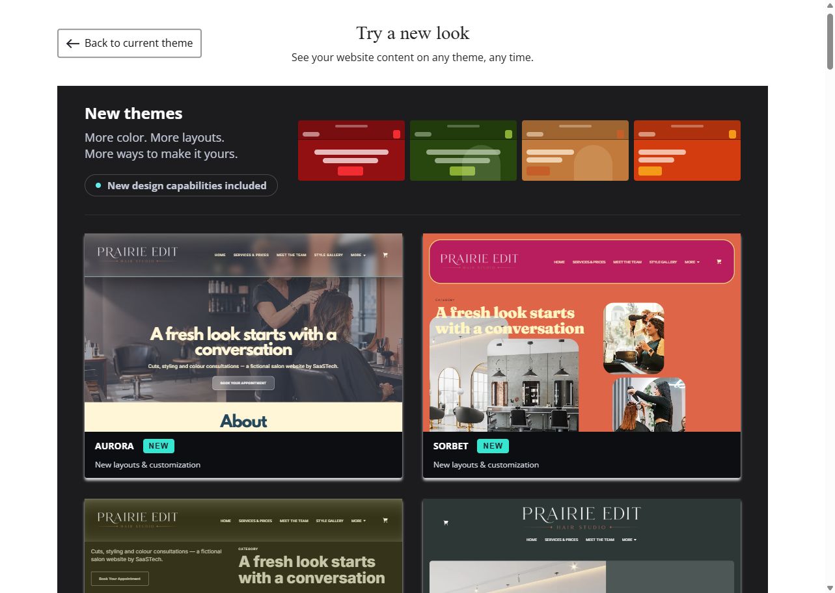This screenshot has width=835, height=593.
Task: Click the back arrow icon beside 'Back to current theme'
Action: [x=72, y=44]
